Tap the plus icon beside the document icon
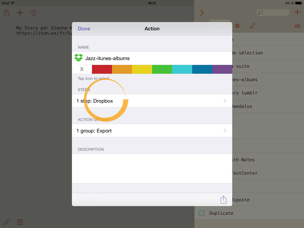Viewport: 304px width, 228px height. [x=20, y=13]
